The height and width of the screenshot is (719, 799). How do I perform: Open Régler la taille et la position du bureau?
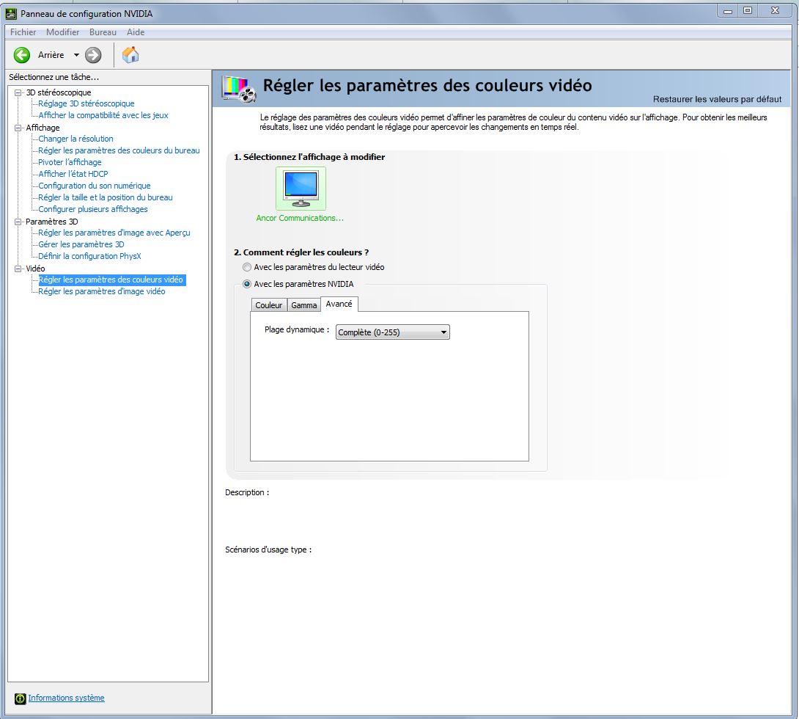106,197
